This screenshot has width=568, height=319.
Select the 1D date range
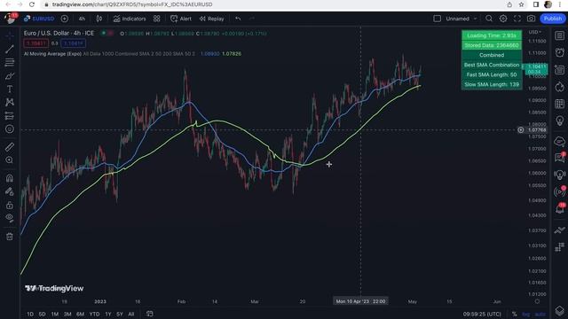pos(30,314)
